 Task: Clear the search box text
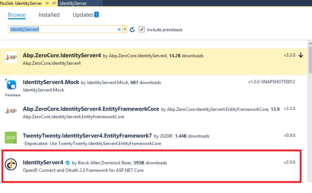coord(119,29)
